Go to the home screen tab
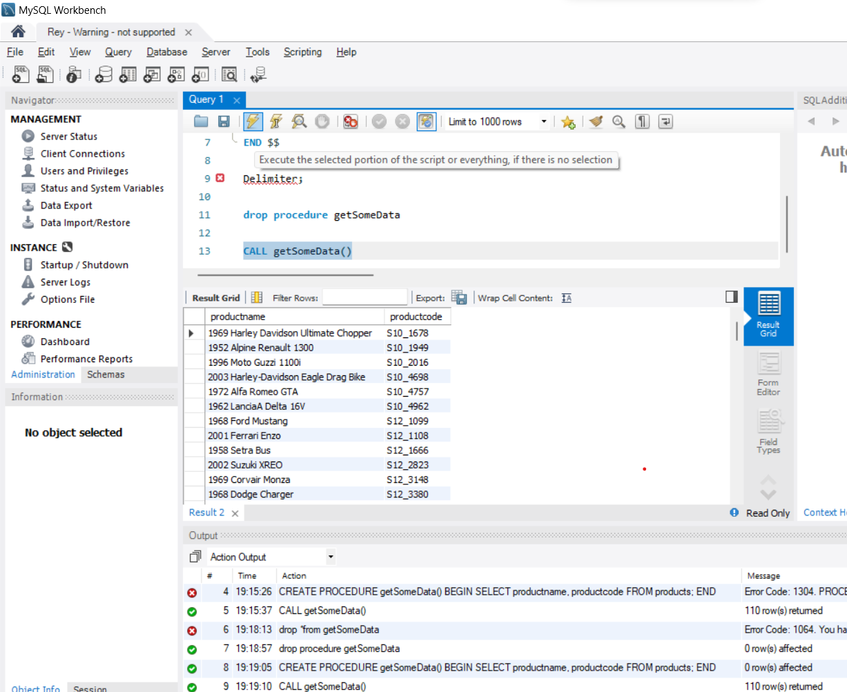The image size is (847, 692). (18, 32)
